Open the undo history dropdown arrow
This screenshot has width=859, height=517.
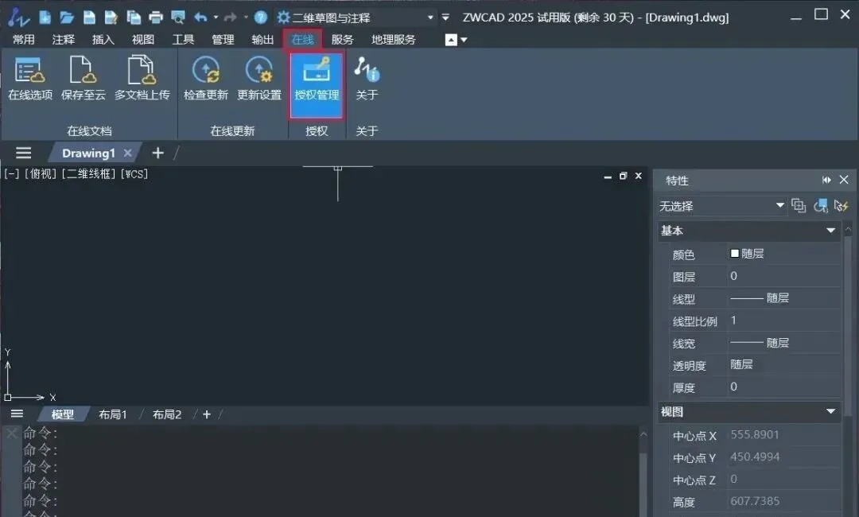(x=216, y=17)
